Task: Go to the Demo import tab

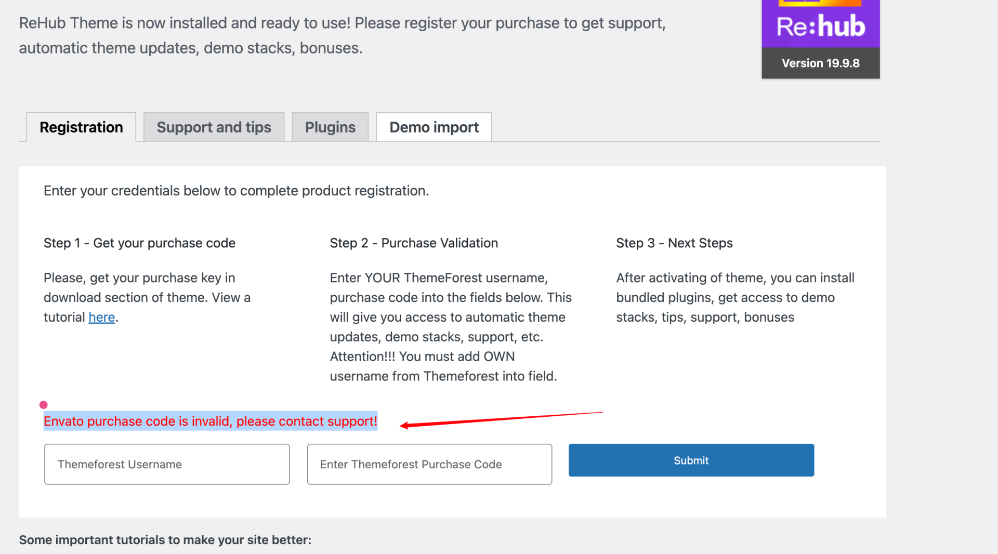Action: pos(434,127)
